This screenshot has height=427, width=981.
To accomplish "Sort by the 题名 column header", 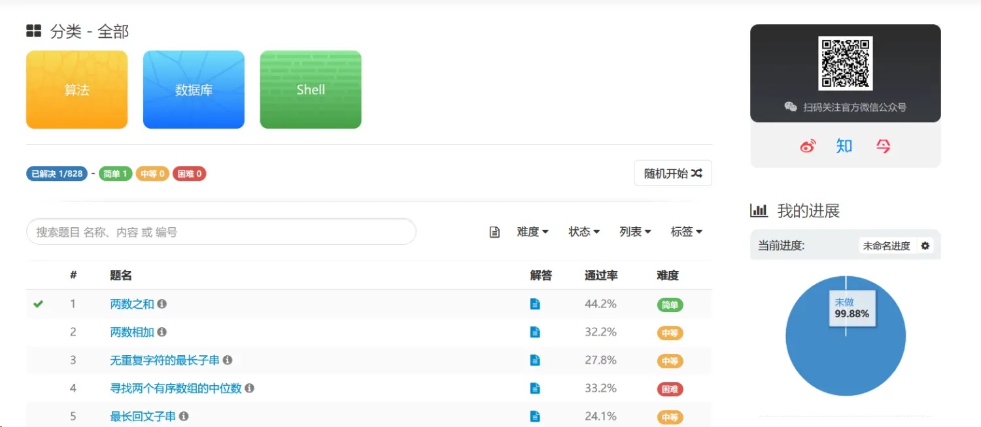I will pos(121,276).
